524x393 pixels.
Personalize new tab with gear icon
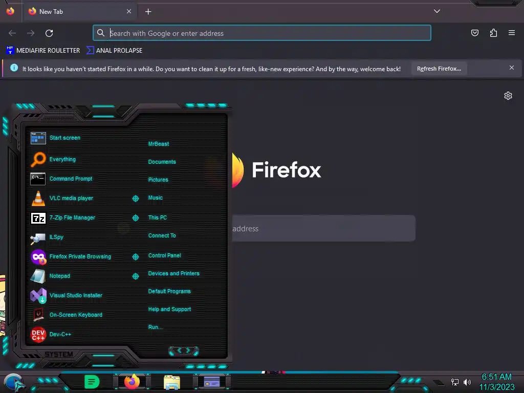(508, 96)
